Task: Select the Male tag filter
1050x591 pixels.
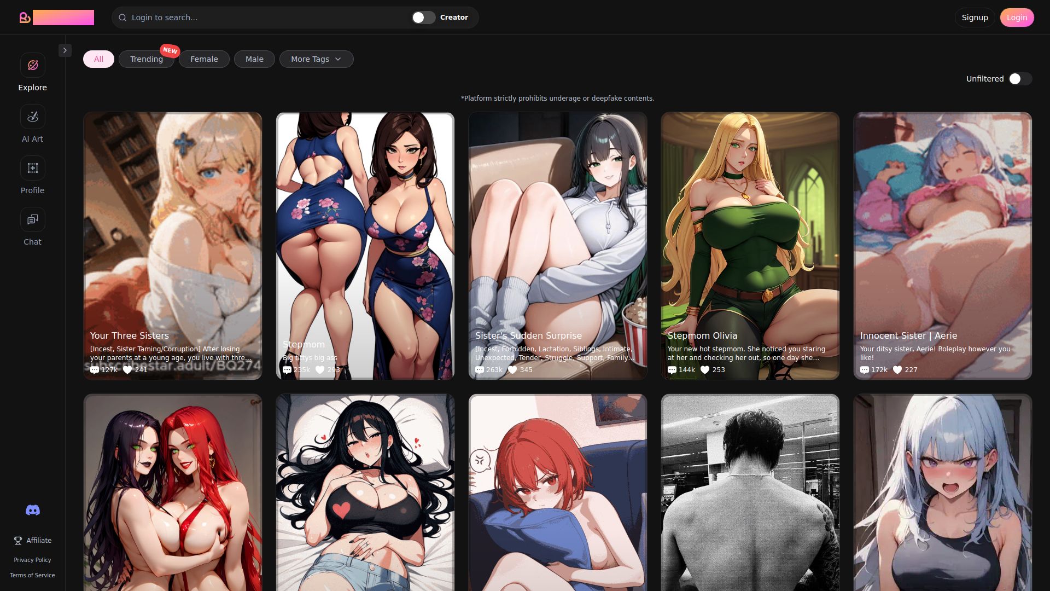Action: 254,59
